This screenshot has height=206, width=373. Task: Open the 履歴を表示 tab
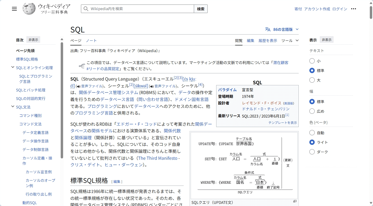point(268,40)
